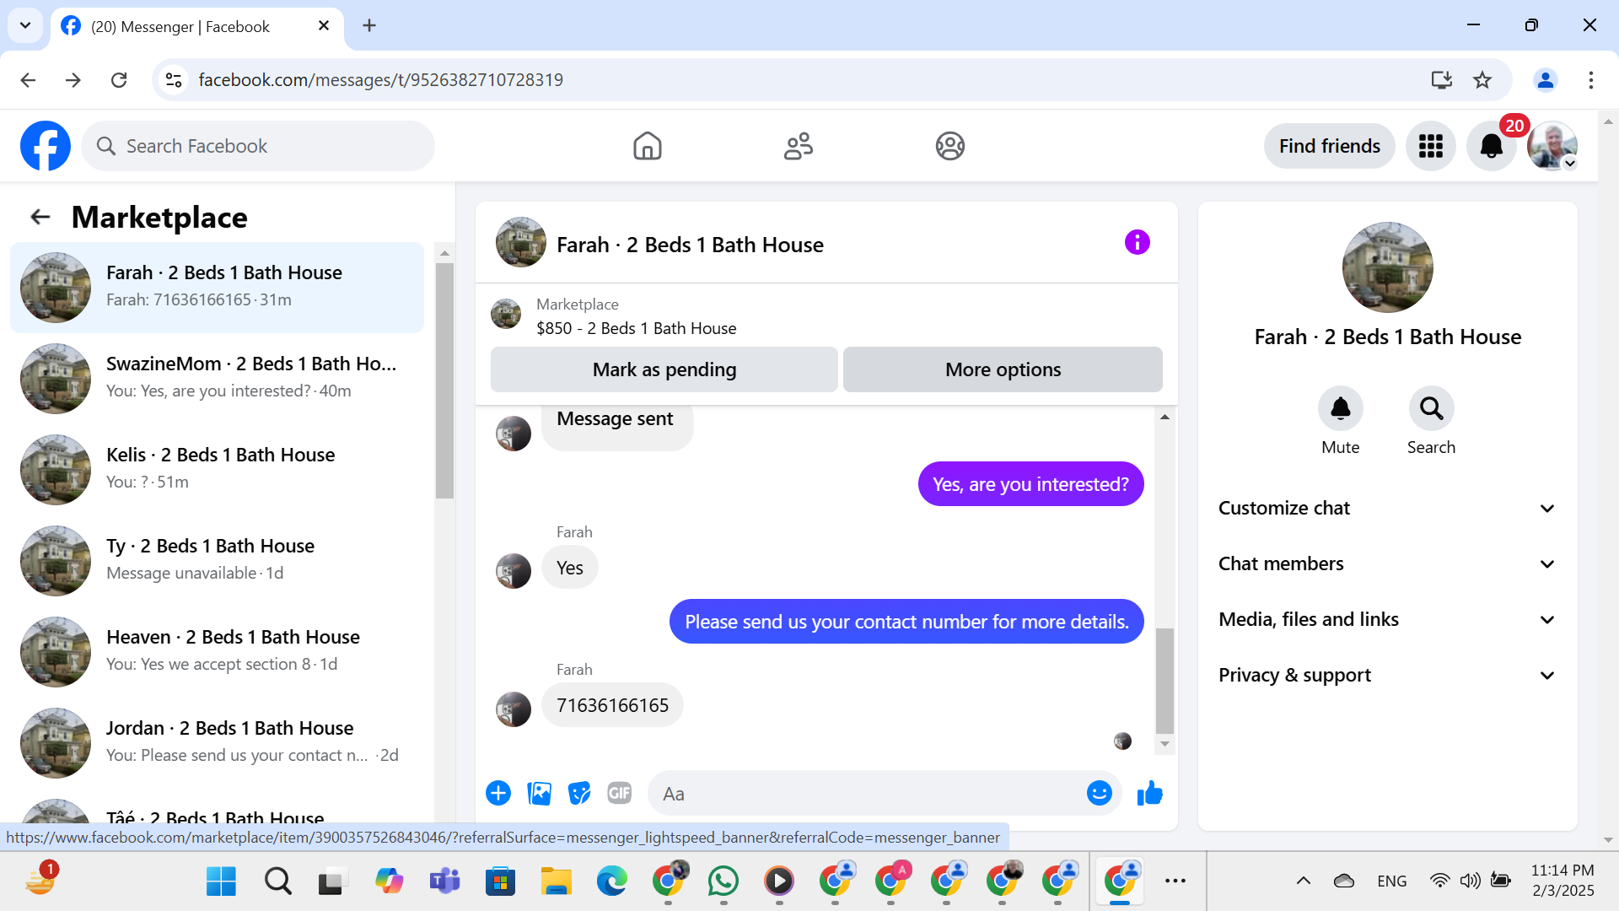Open the Groups icon in top navigation

tap(949, 146)
